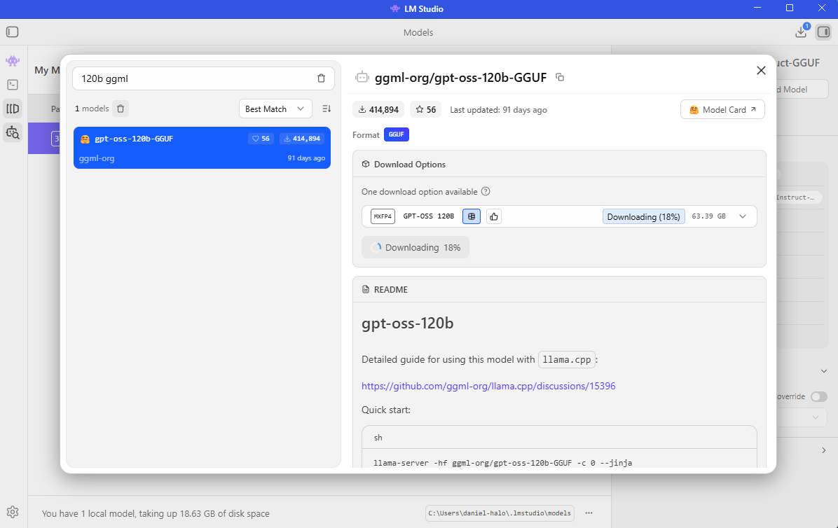Image resolution: width=838 pixels, height=528 pixels.
Task: Click the Downloading 18% progress button
Action: [415, 247]
